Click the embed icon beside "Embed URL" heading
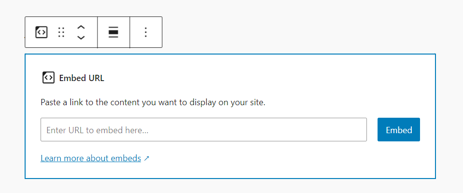Image resolution: width=463 pixels, height=193 pixels. pos(48,78)
